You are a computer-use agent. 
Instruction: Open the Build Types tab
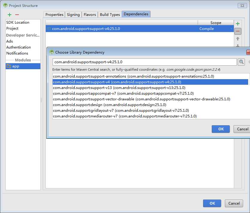110,15
